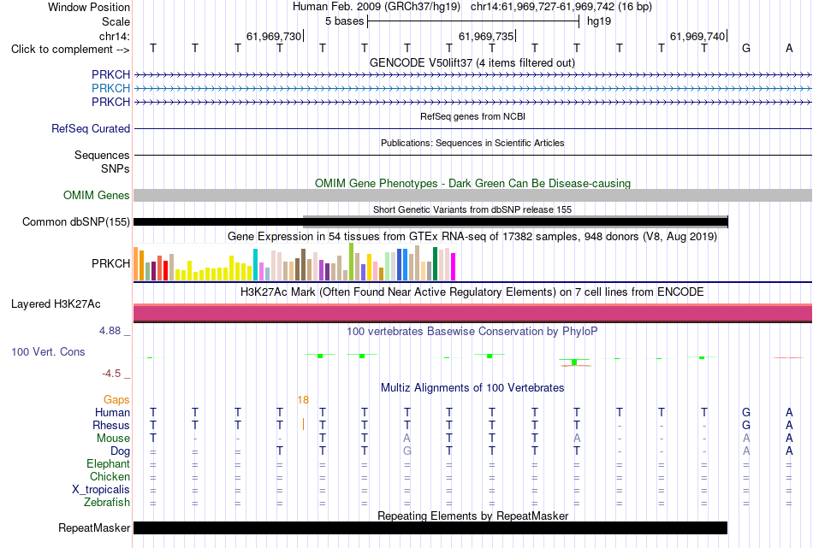This screenshot has width=813, height=548.
Task: Click the A base in top reference row
Action: (789, 49)
